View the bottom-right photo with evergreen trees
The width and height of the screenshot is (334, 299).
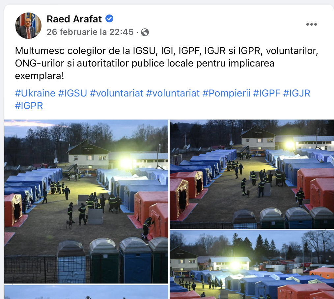252,264
